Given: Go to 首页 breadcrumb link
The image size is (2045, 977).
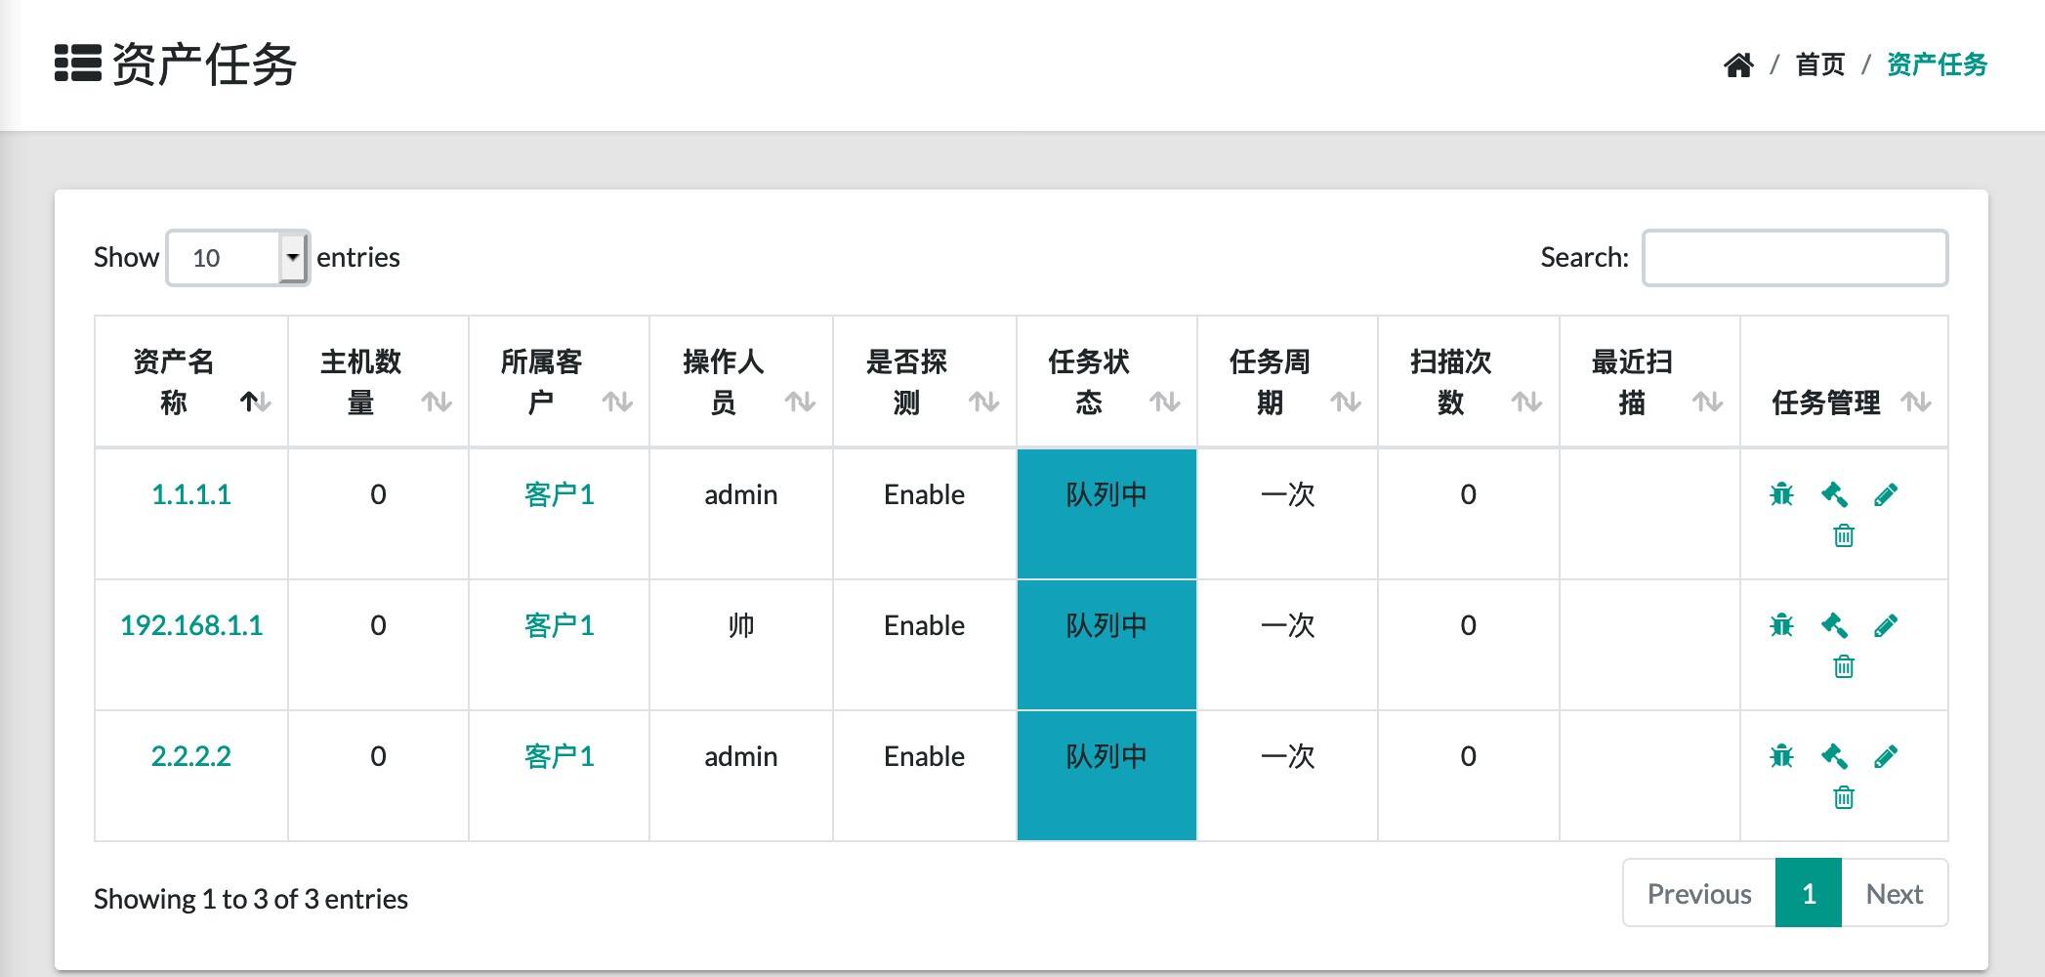Looking at the screenshot, I should [x=1820, y=64].
